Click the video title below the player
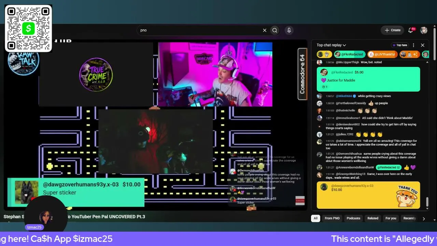Screen dimensions: 437x246 pyautogui.click(x=74, y=217)
